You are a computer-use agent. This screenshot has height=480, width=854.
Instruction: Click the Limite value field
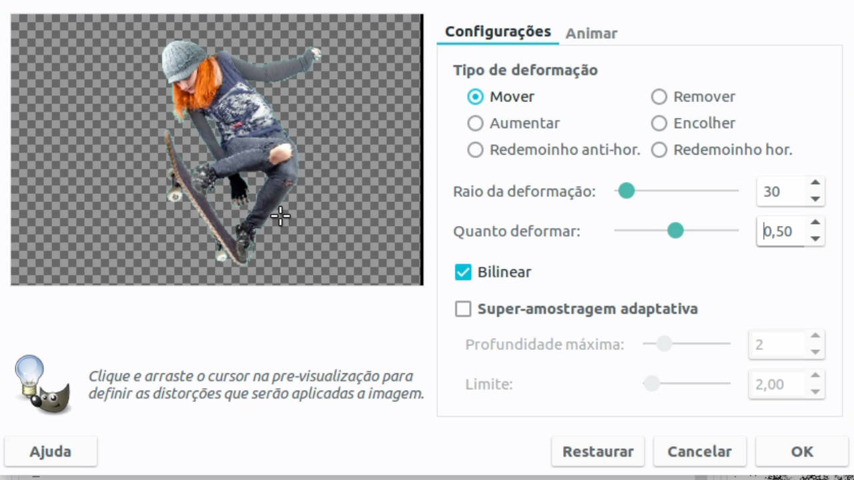777,385
